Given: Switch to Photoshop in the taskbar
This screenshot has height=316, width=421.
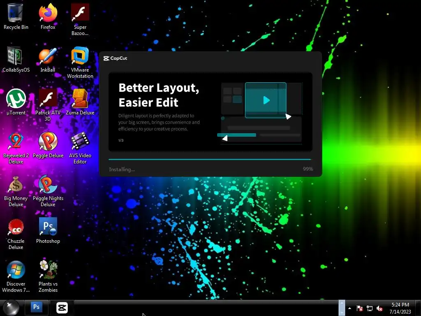Looking at the screenshot, I should click(36, 308).
